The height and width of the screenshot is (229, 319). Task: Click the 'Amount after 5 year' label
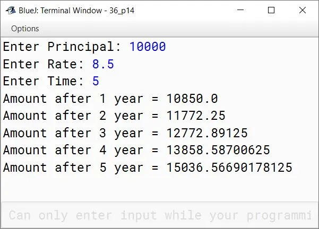tap(73, 168)
